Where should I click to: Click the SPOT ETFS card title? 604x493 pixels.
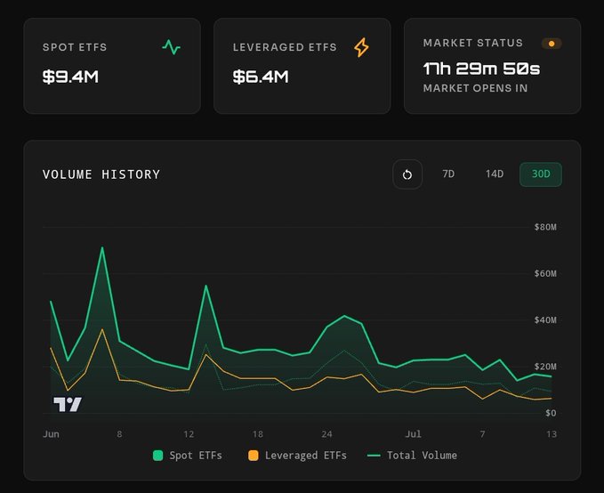click(x=75, y=47)
